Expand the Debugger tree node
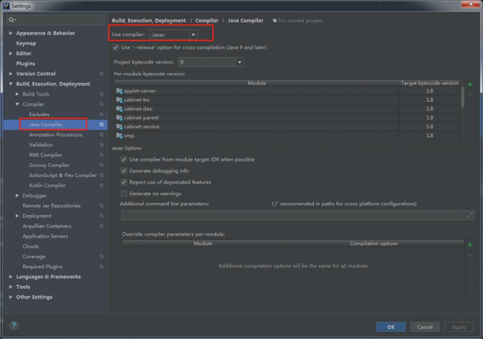The height and width of the screenshot is (339, 483). point(18,195)
